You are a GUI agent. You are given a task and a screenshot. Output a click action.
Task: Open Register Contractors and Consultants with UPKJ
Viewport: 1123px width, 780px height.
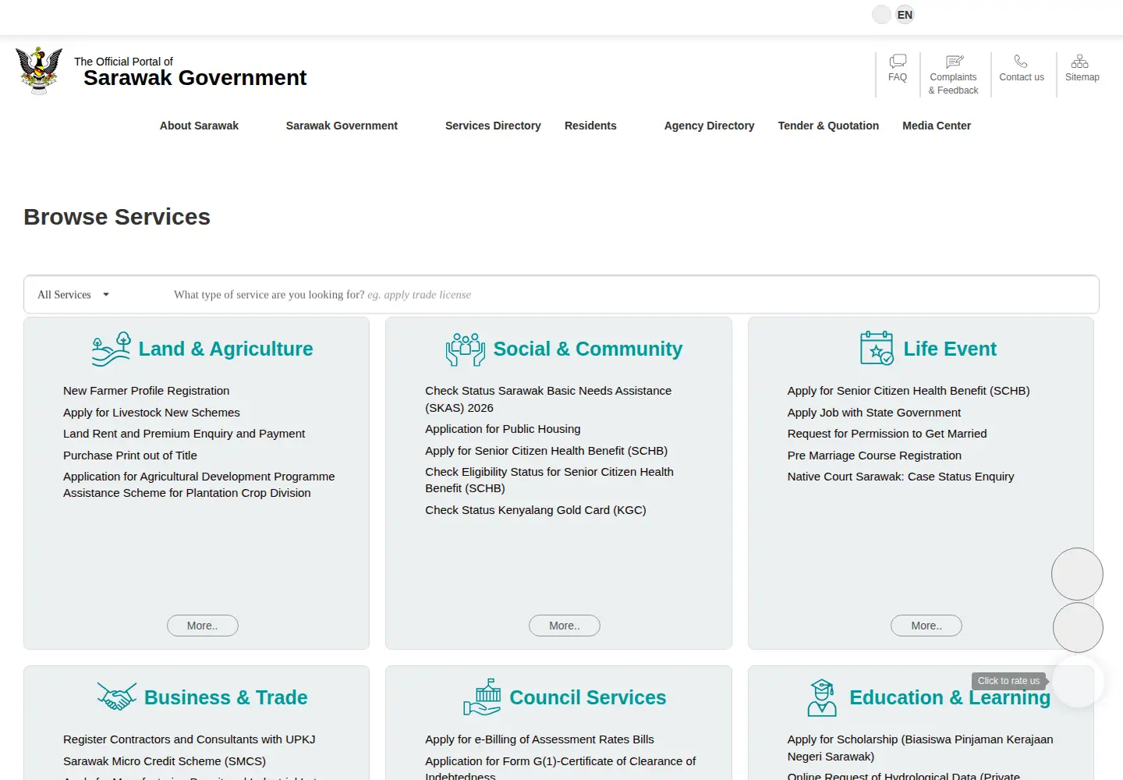pyautogui.click(x=190, y=739)
